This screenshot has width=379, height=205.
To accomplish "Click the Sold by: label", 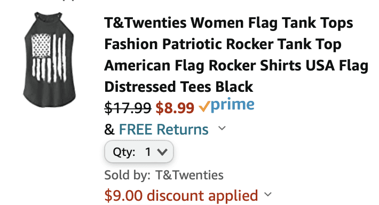I will click(x=128, y=175).
